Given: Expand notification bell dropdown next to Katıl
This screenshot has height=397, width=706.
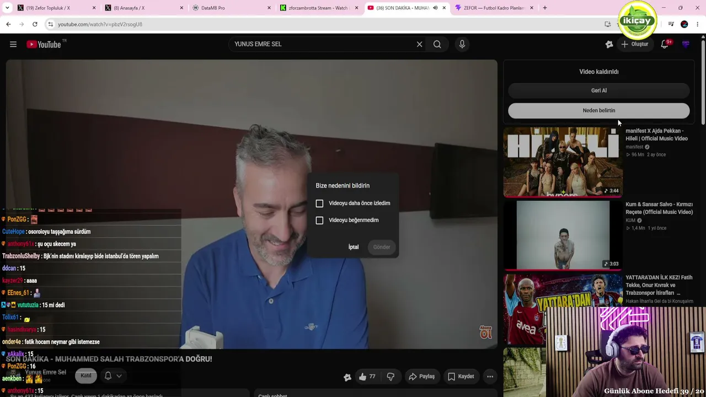Looking at the screenshot, I should 113,376.
